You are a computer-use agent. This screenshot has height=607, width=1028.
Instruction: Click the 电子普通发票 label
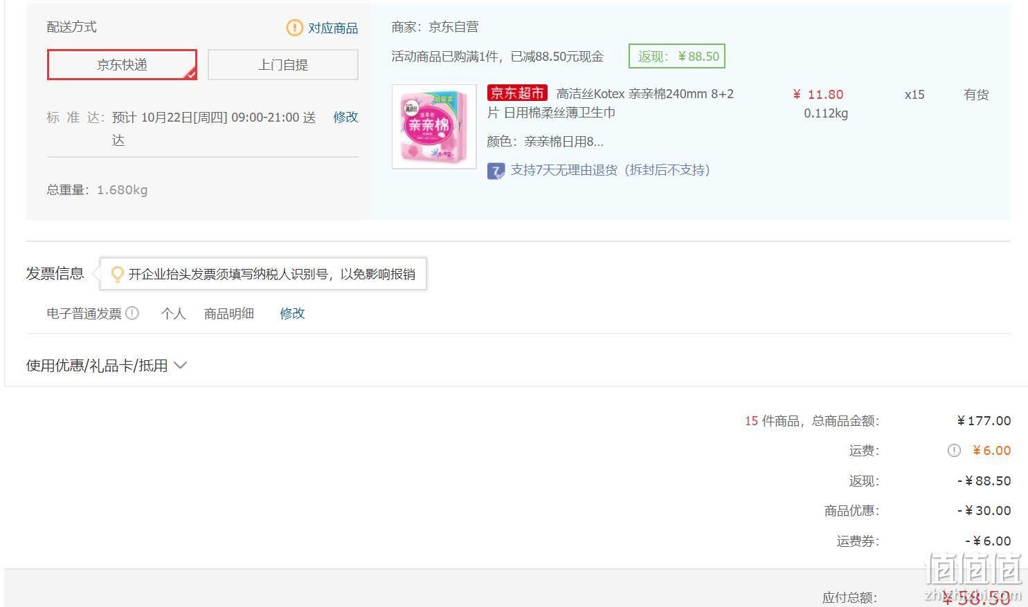click(84, 313)
